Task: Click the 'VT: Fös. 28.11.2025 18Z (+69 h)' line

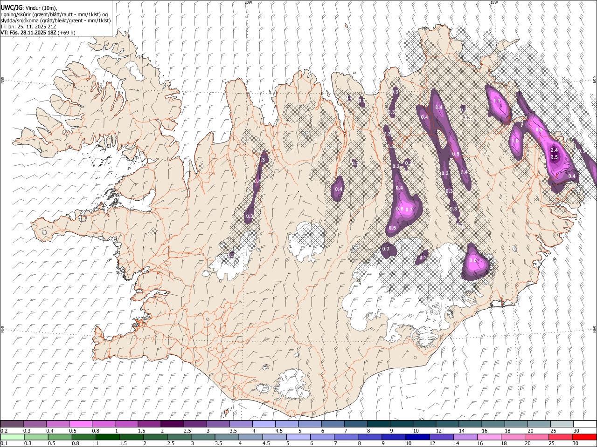Action: pos(38,33)
